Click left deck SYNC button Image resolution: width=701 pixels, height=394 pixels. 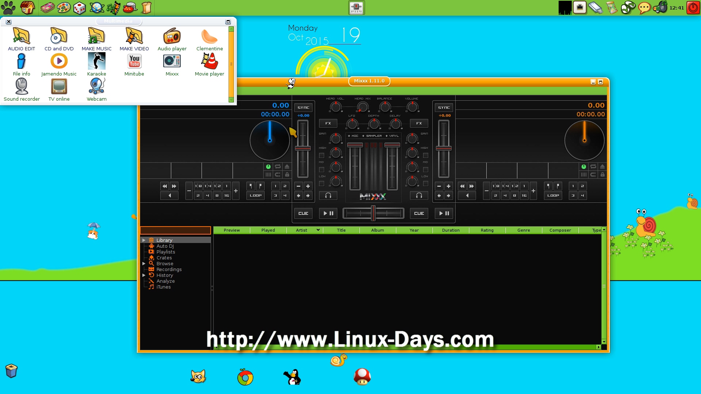coord(303,108)
